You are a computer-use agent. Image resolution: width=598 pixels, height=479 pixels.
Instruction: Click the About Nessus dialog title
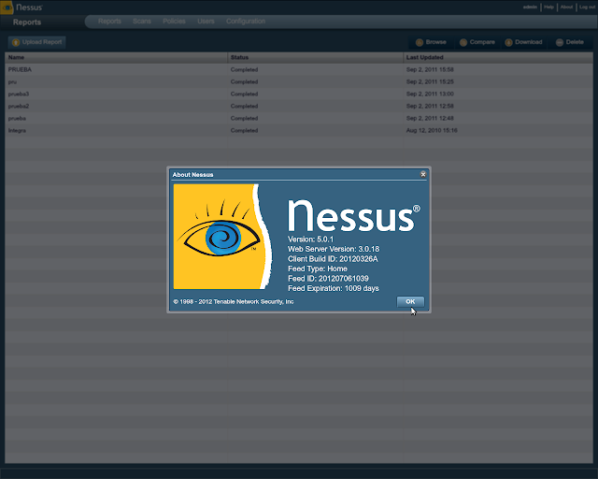(x=192, y=175)
